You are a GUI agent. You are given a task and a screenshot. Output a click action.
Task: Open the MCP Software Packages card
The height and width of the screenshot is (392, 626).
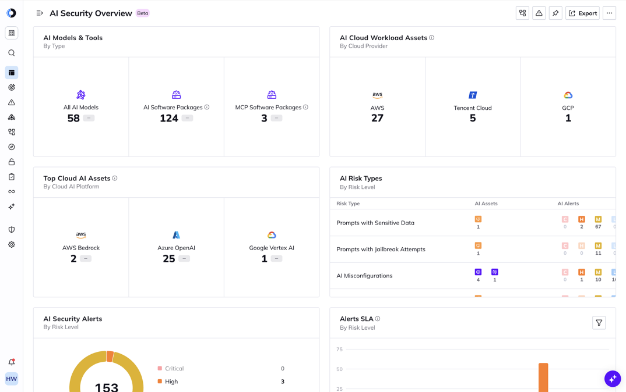pyautogui.click(x=272, y=107)
